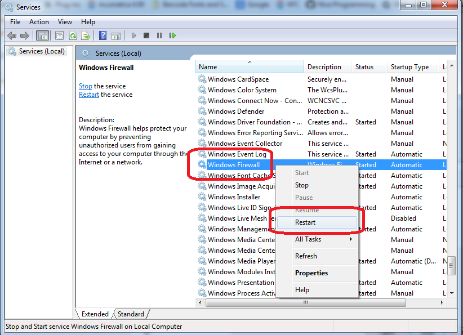Choose Stop in the context menu
Screen dimensions: 463x335
(317, 185)
